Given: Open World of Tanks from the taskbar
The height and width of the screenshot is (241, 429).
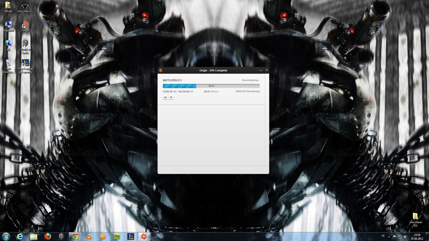Looking at the screenshot, I should [61, 236].
